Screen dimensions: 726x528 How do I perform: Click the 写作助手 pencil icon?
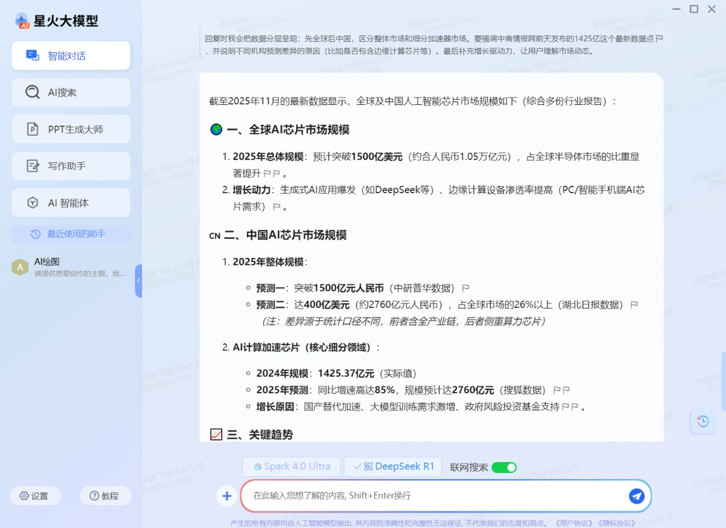tap(33, 166)
